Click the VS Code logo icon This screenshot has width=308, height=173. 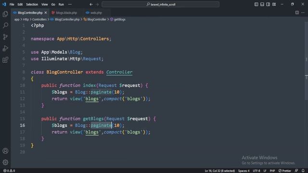pos(4,4)
